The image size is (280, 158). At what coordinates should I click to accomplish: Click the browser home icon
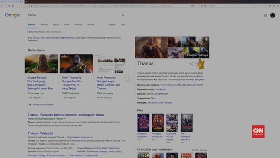point(12,6)
